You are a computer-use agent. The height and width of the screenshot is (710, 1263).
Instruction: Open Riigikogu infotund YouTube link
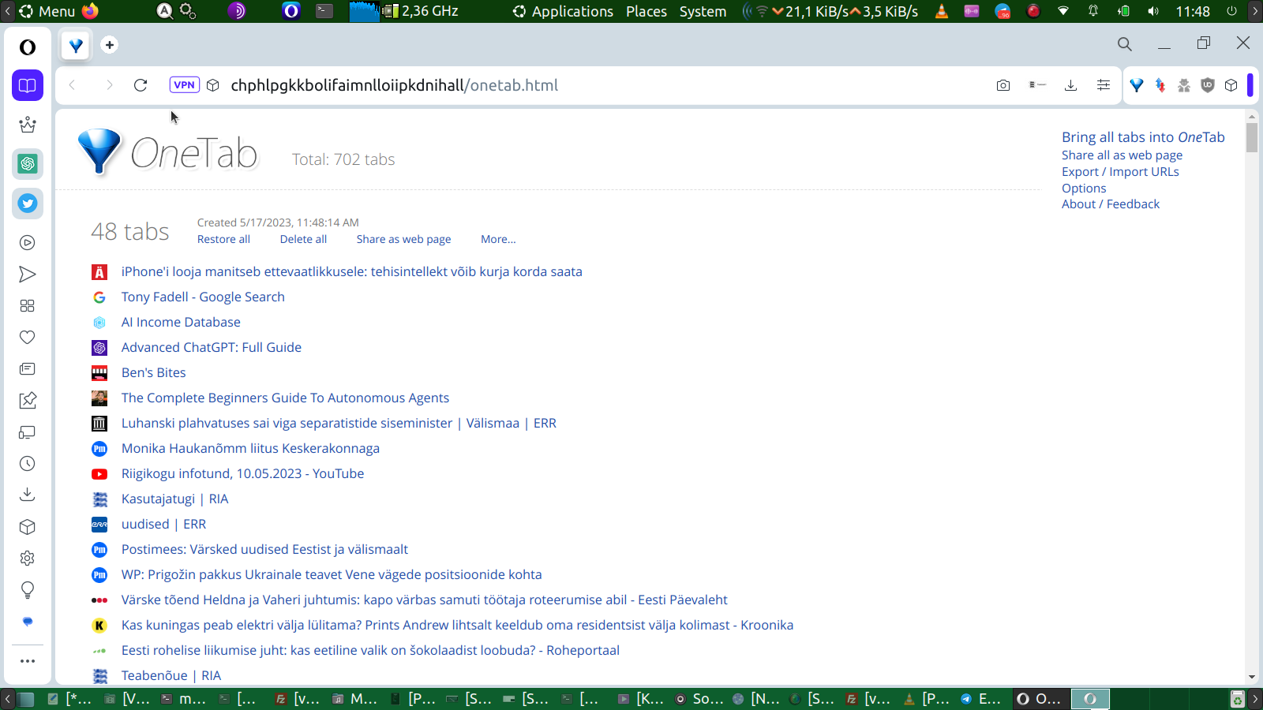(242, 473)
